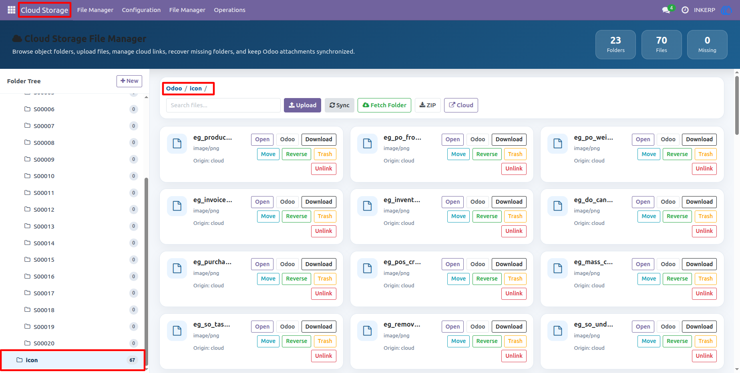Click the file icon of the eg_purcha... card
This screenshot has height=373, width=740.
[177, 268]
